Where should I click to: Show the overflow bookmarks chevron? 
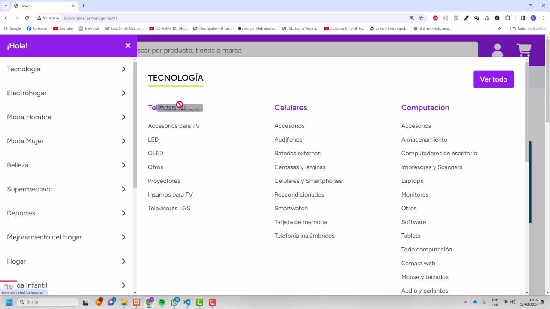499,29
